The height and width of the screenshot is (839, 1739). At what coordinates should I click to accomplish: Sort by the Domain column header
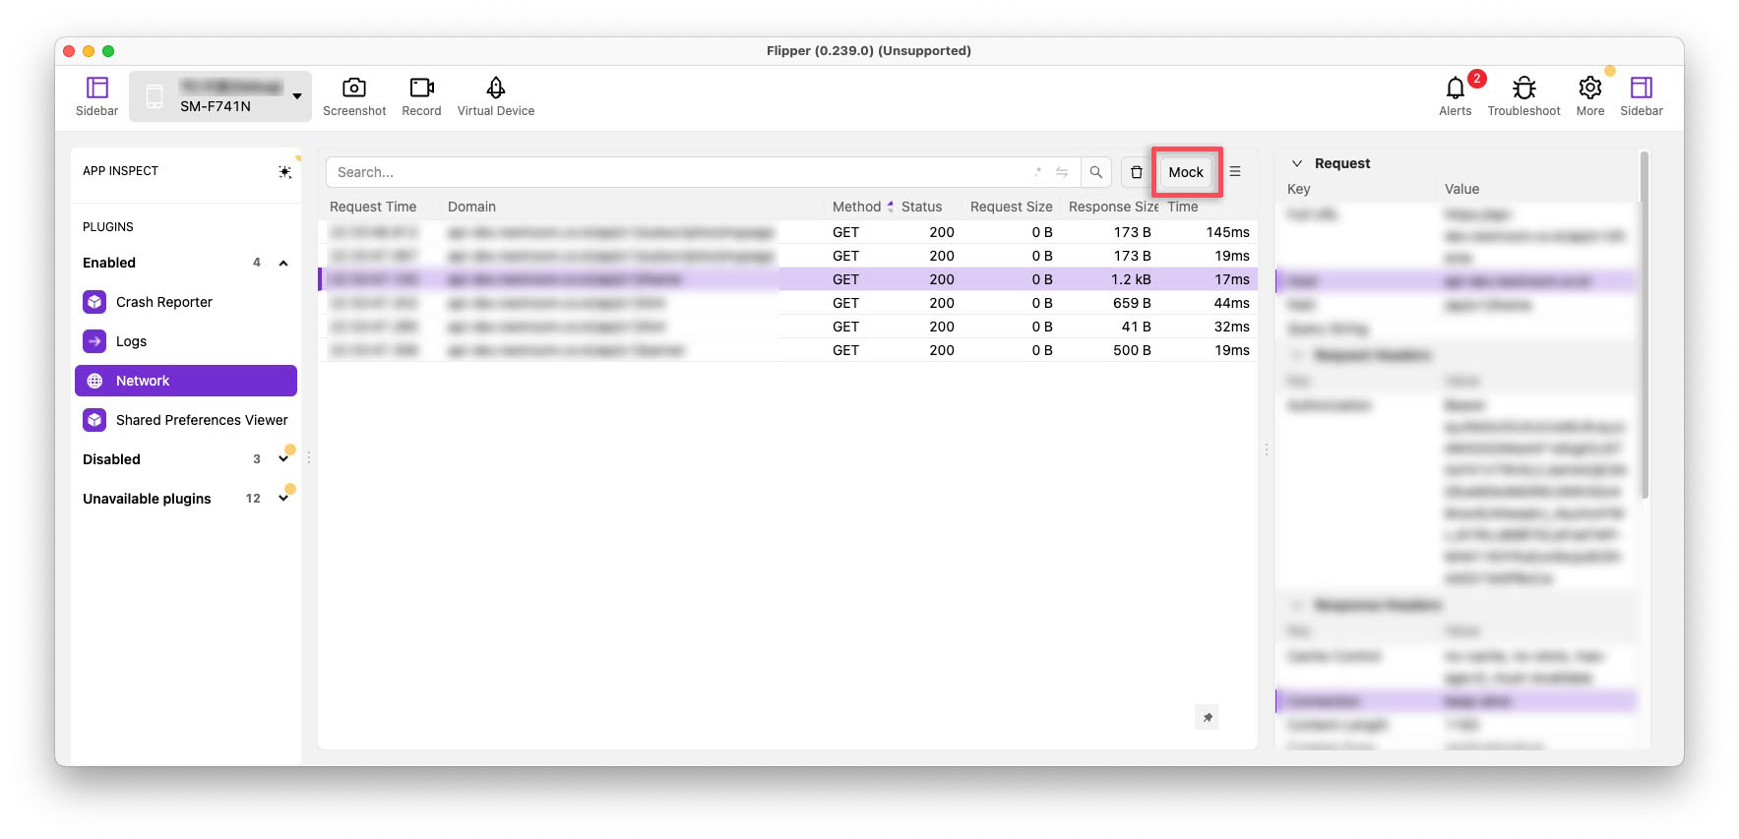pyautogui.click(x=471, y=207)
